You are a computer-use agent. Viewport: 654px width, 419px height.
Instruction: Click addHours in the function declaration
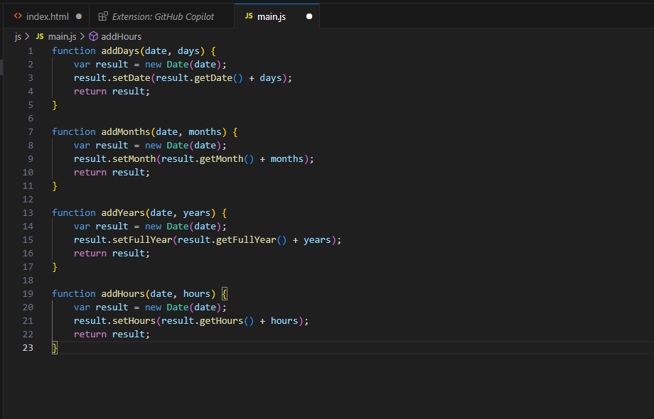point(123,294)
